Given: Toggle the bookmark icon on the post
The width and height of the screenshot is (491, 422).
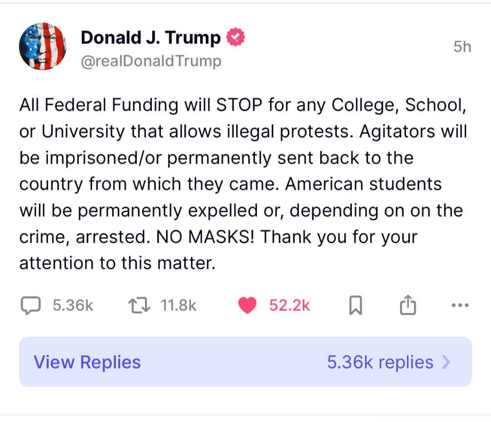Looking at the screenshot, I should [356, 306].
